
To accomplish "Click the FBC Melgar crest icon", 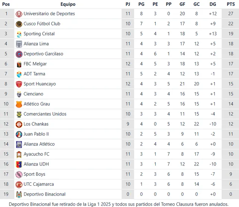I will click(x=19, y=64).
